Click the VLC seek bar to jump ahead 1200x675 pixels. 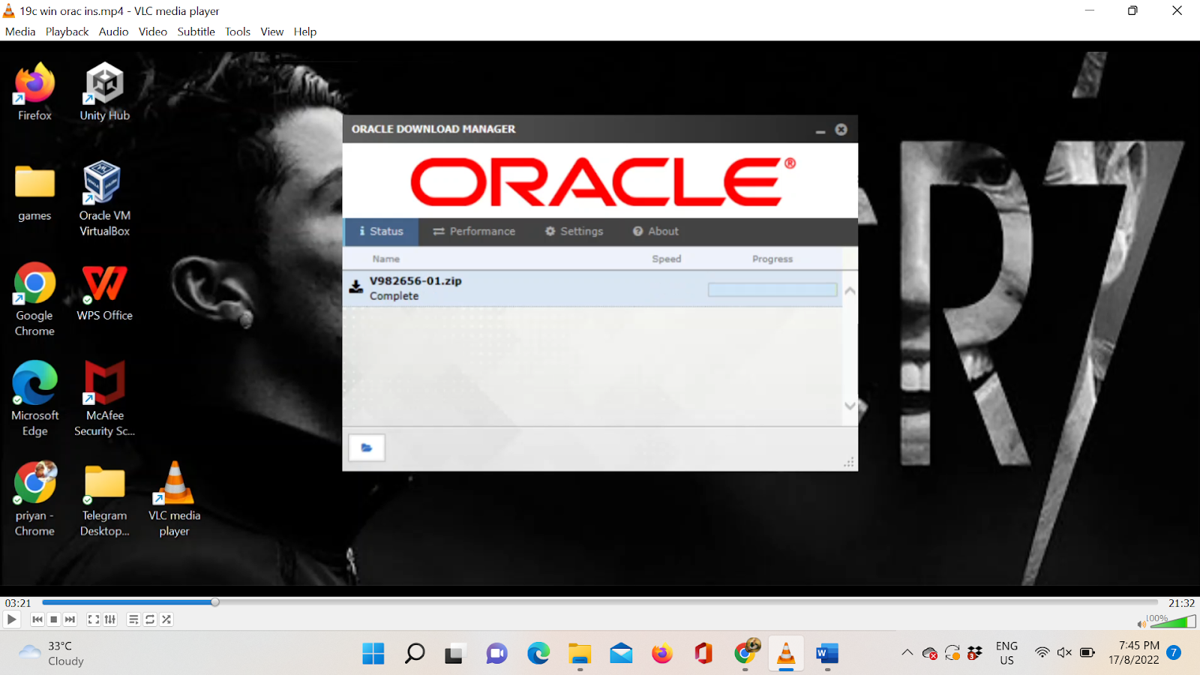coord(600,602)
